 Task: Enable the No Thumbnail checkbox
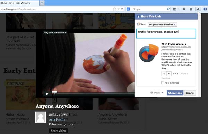(x=163, y=83)
